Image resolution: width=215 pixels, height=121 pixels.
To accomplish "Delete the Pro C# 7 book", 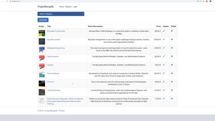I will pos(172,82).
